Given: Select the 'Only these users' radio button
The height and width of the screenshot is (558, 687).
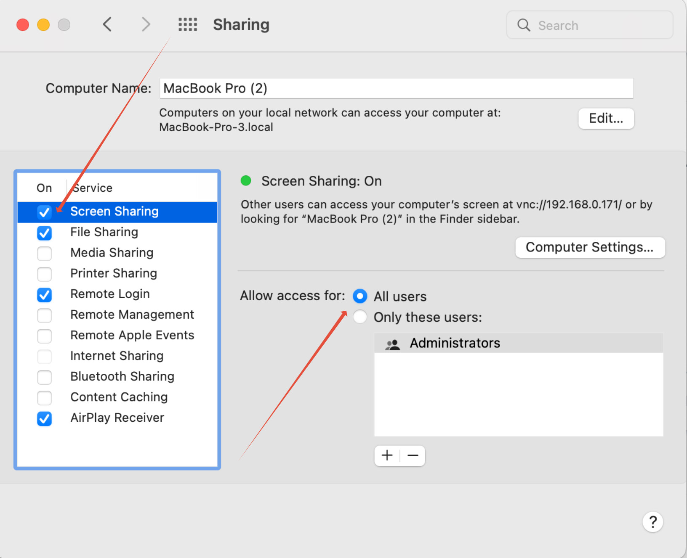Looking at the screenshot, I should click(360, 317).
